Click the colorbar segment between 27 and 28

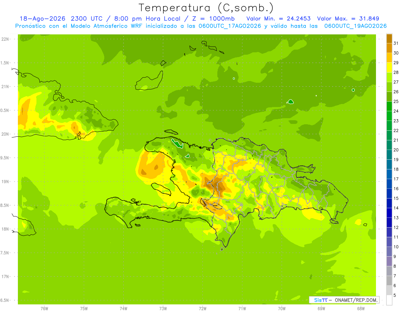point(389,77)
